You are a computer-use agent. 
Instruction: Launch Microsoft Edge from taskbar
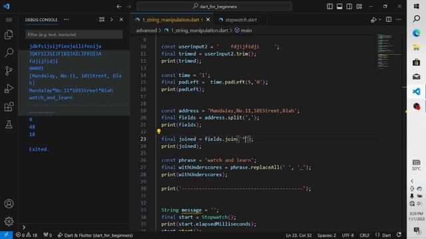point(416,33)
